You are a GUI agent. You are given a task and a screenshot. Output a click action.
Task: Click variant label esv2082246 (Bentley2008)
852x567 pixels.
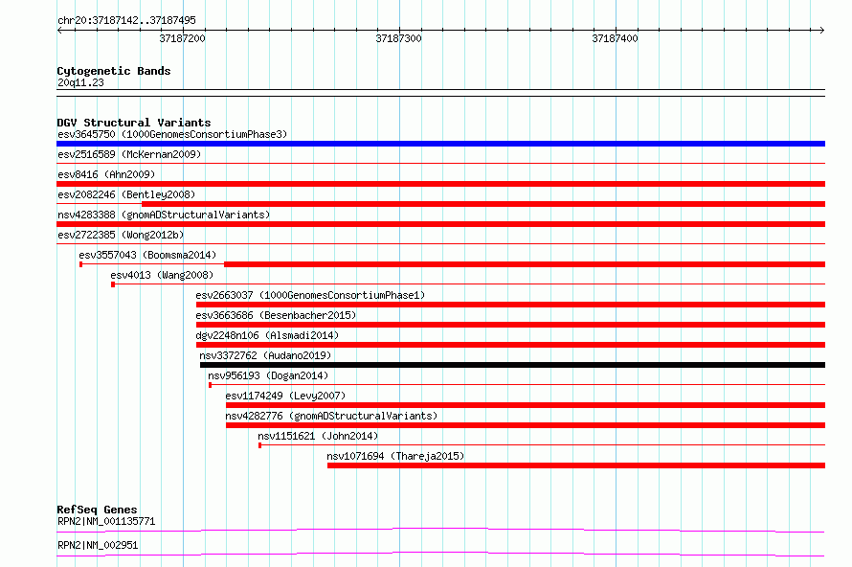[126, 194]
